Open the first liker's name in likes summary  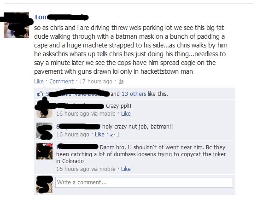(x=78, y=94)
